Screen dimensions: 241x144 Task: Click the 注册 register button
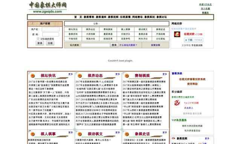[x=50, y=43]
